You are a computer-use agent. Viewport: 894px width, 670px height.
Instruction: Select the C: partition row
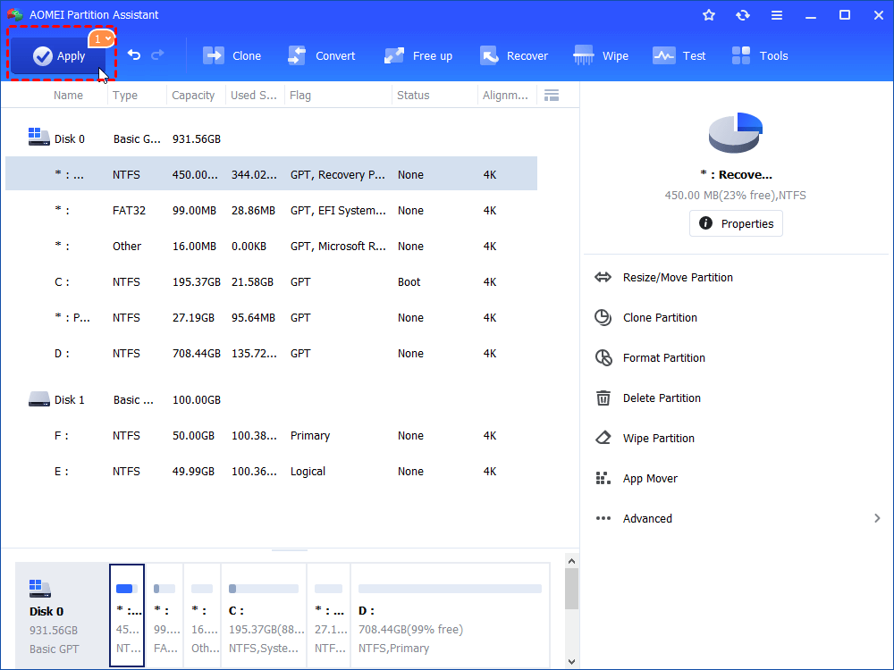pyautogui.click(x=272, y=282)
